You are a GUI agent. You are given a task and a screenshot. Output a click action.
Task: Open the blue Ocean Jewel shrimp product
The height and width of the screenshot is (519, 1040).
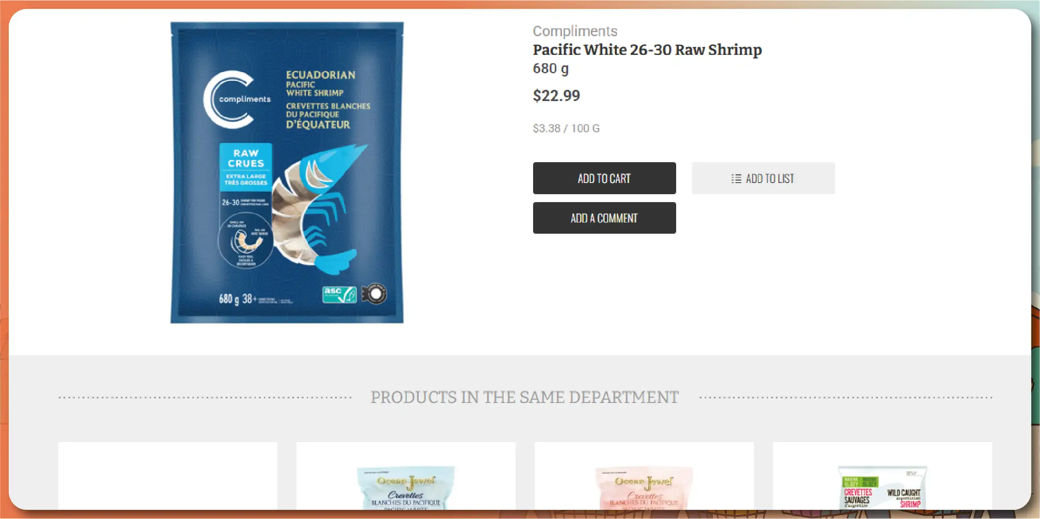(x=406, y=487)
